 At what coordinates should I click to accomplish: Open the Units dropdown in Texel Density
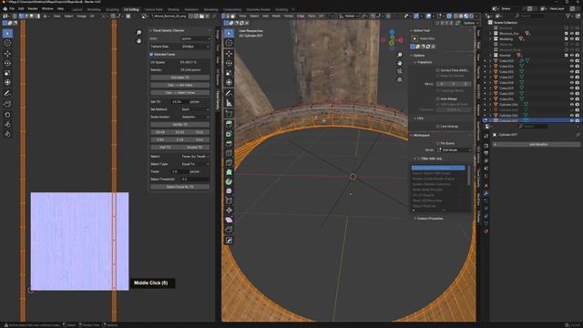coord(195,38)
